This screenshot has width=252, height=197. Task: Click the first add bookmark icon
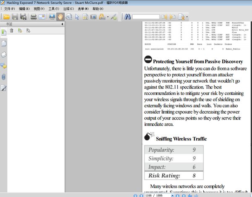point(20,31)
